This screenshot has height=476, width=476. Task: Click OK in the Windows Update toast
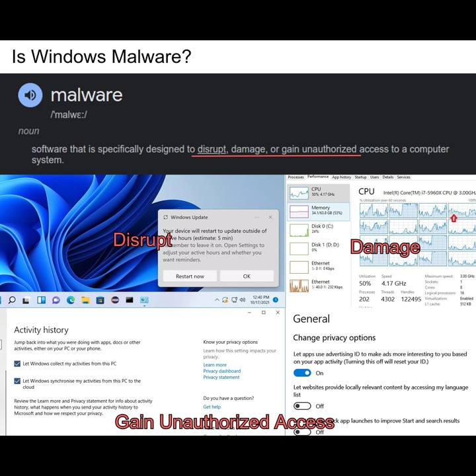point(247,276)
